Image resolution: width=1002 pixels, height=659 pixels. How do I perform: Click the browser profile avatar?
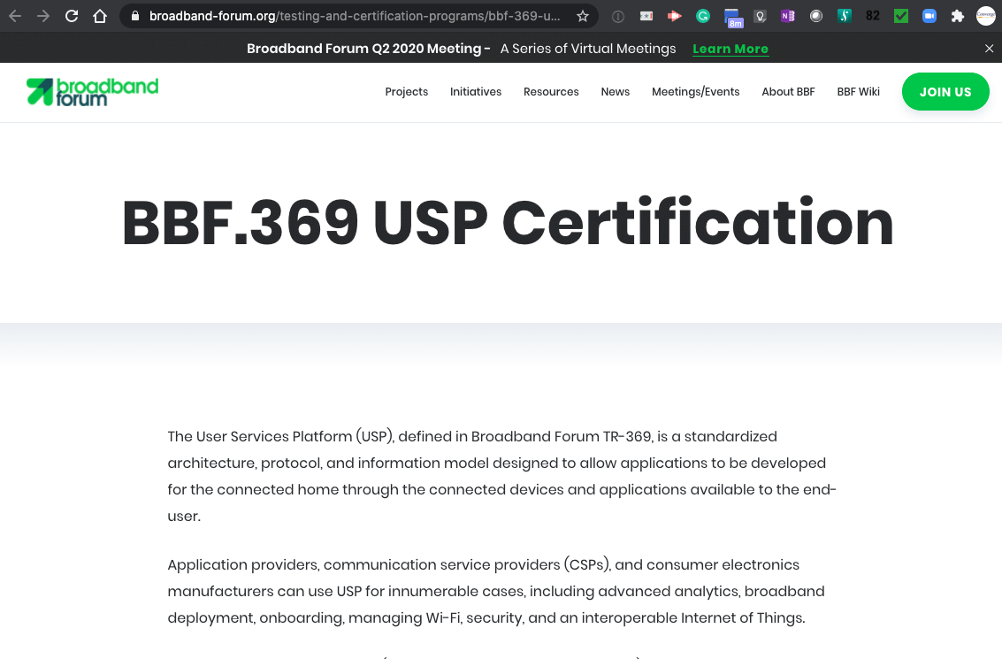click(984, 15)
